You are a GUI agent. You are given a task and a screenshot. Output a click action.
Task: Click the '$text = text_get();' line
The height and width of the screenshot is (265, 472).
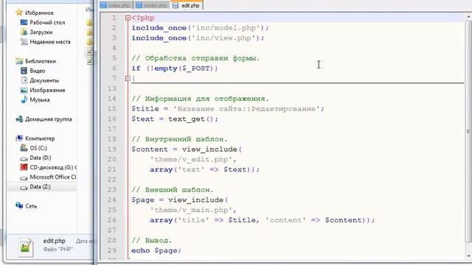pyautogui.click(x=175, y=119)
